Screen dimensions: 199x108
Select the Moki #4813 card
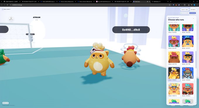point(174,90)
